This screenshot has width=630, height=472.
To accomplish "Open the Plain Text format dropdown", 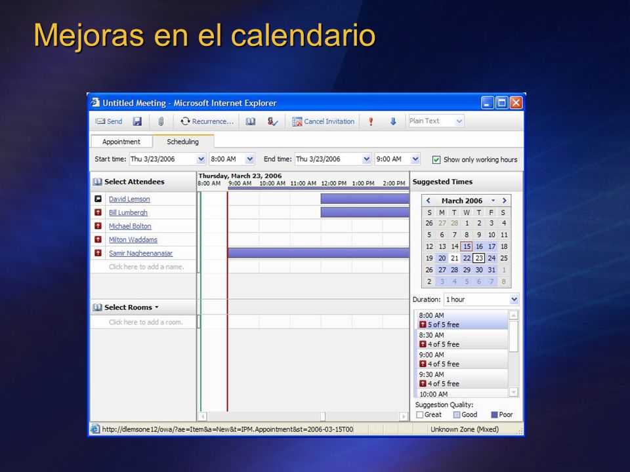I will pyautogui.click(x=459, y=121).
